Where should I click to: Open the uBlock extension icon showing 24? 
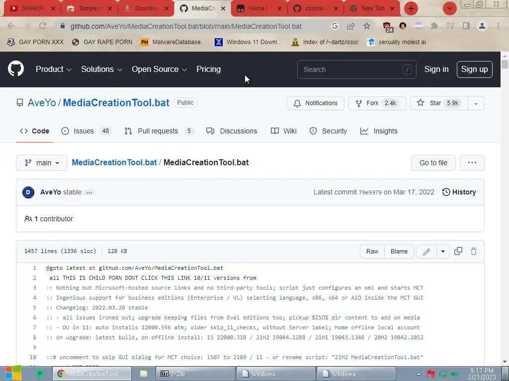point(388,27)
